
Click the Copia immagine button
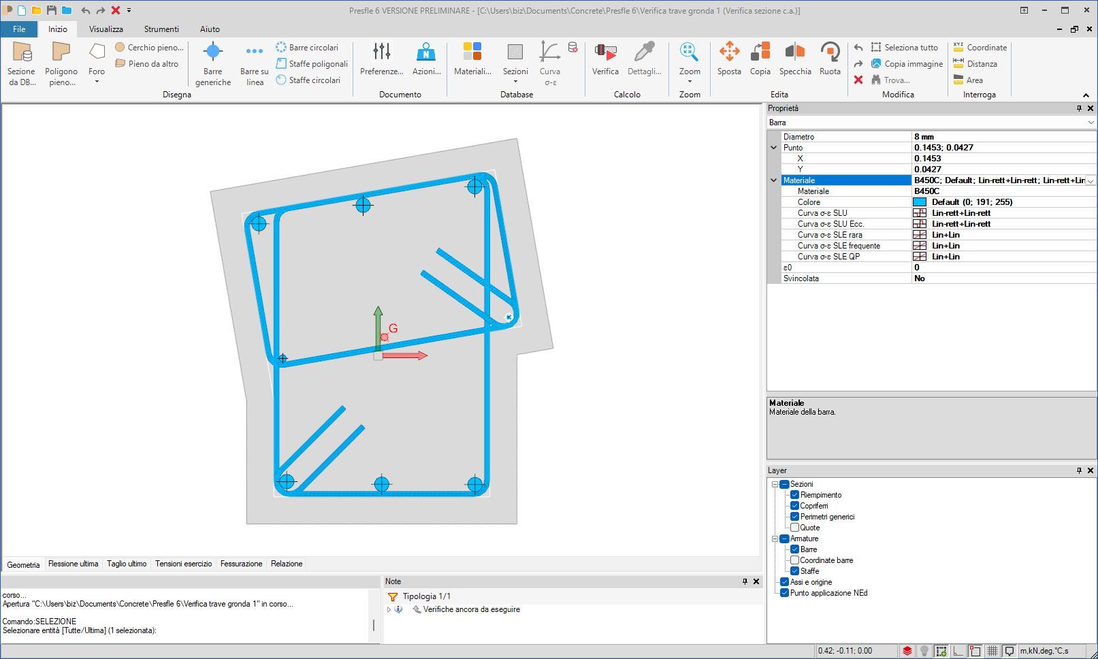907,64
